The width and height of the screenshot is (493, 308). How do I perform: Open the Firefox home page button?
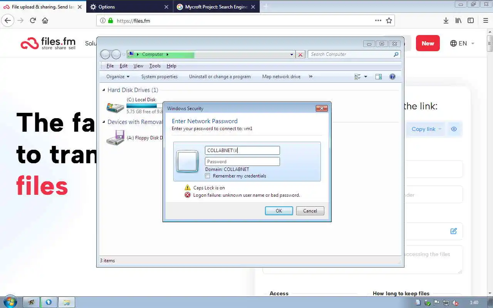click(45, 20)
